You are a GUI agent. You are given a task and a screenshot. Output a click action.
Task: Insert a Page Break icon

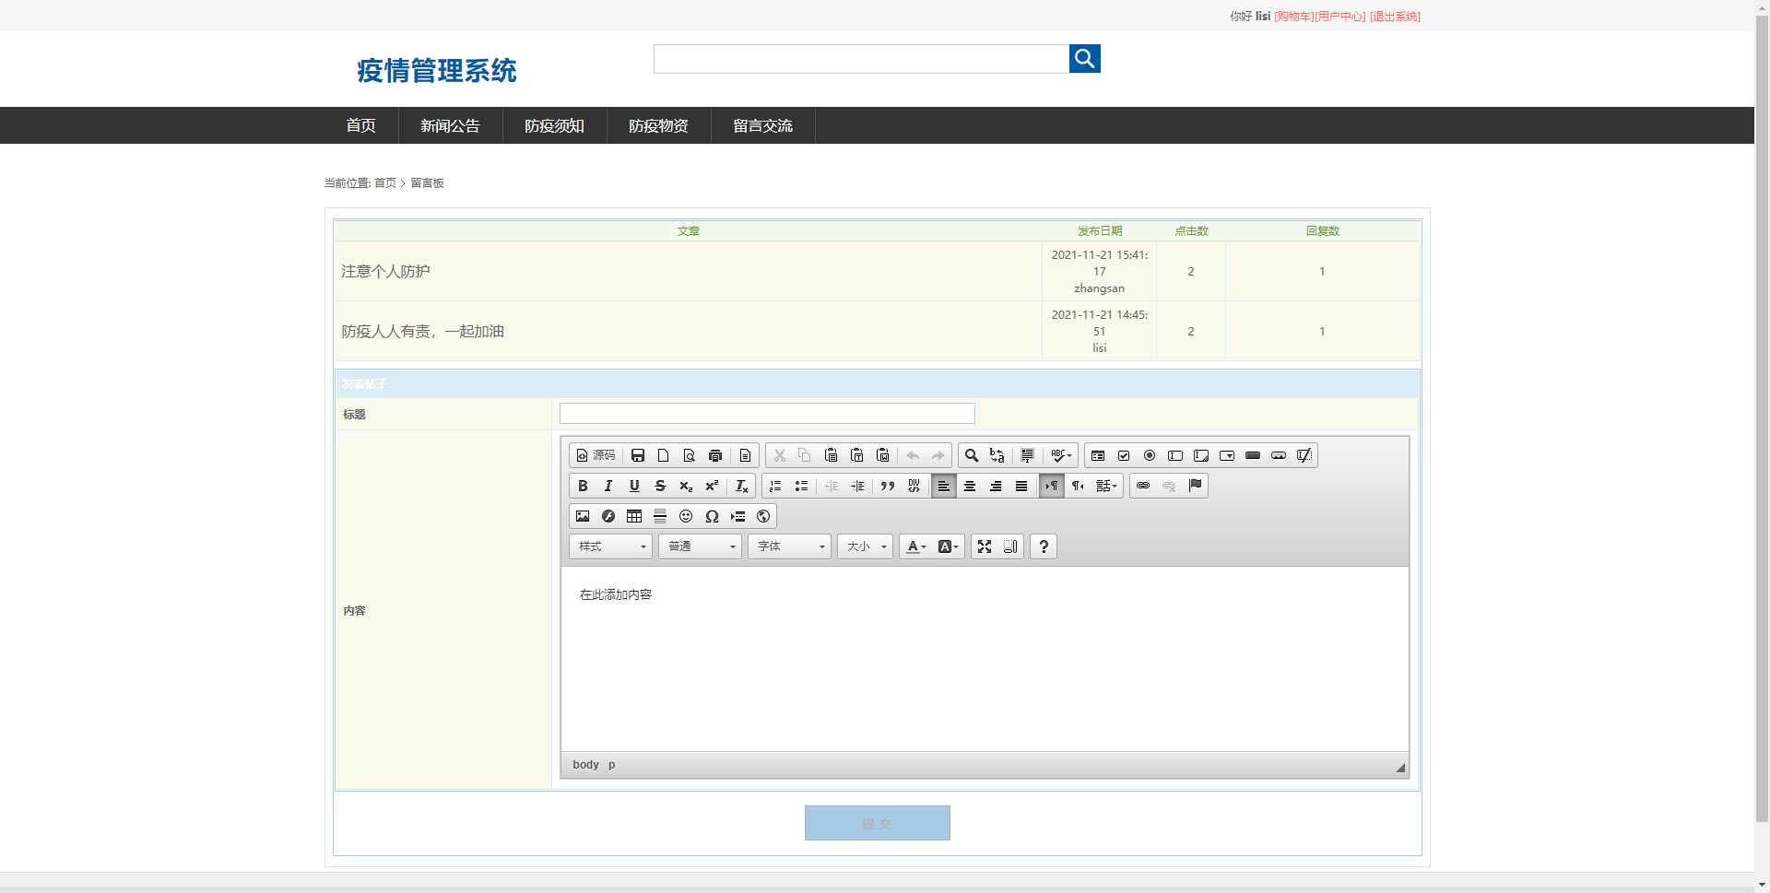[737, 516]
